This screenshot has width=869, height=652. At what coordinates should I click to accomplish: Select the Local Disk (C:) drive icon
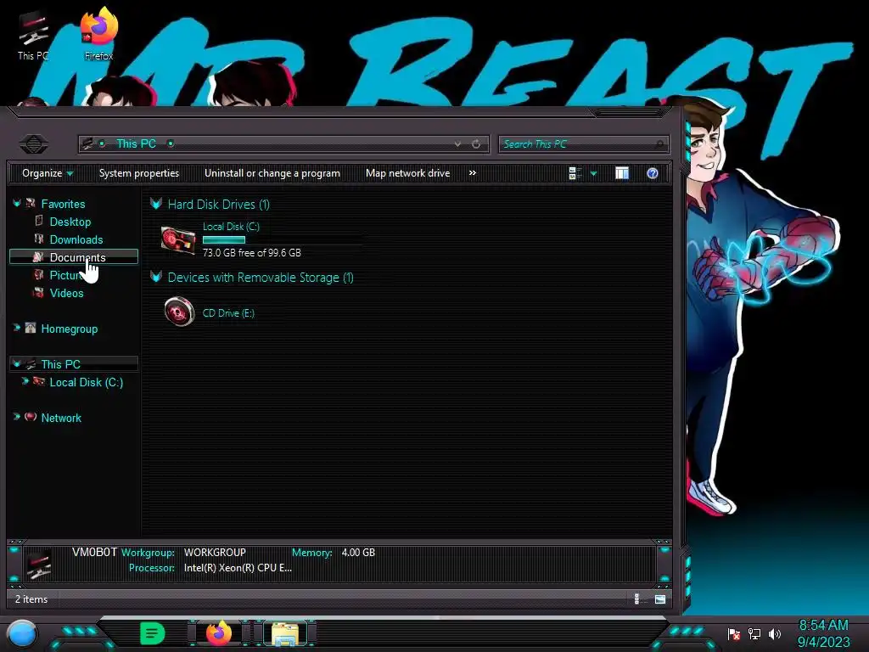[178, 240]
